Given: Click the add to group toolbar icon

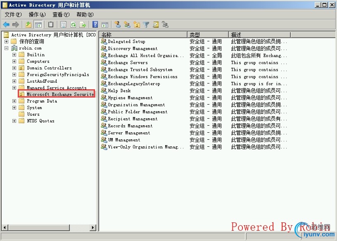Looking at the screenshot, I should click(x=165, y=24).
